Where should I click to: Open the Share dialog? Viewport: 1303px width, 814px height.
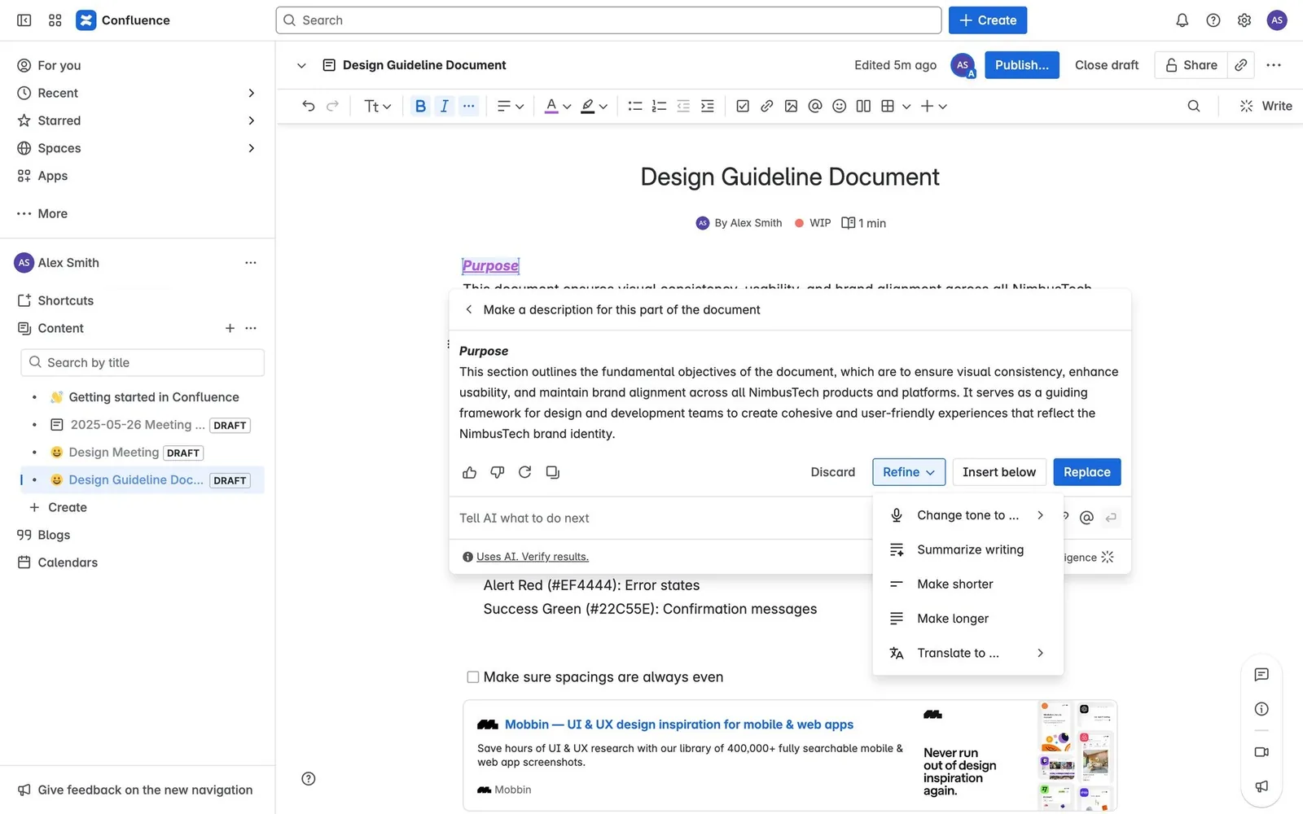[1191, 65]
